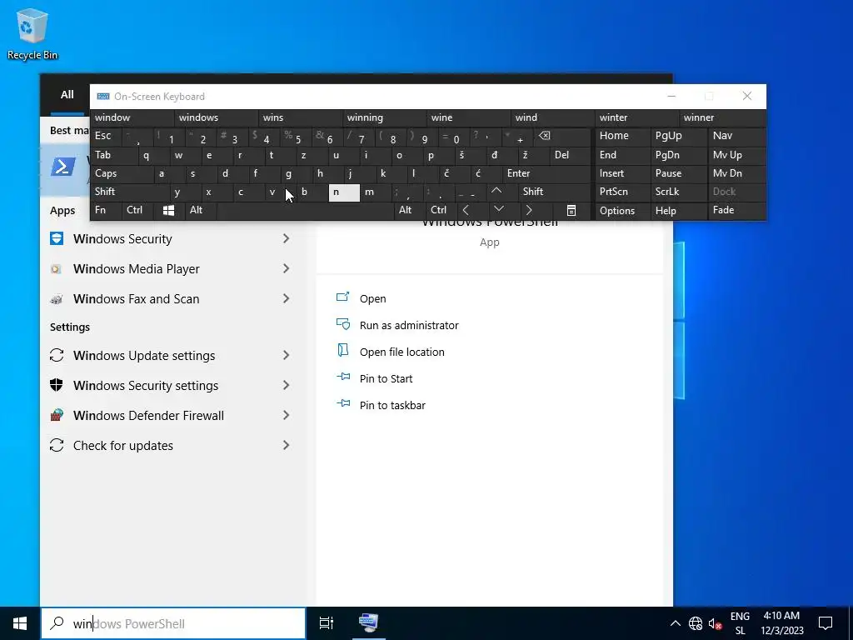Click the Windows PowerShell best match icon

click(63, 167)
